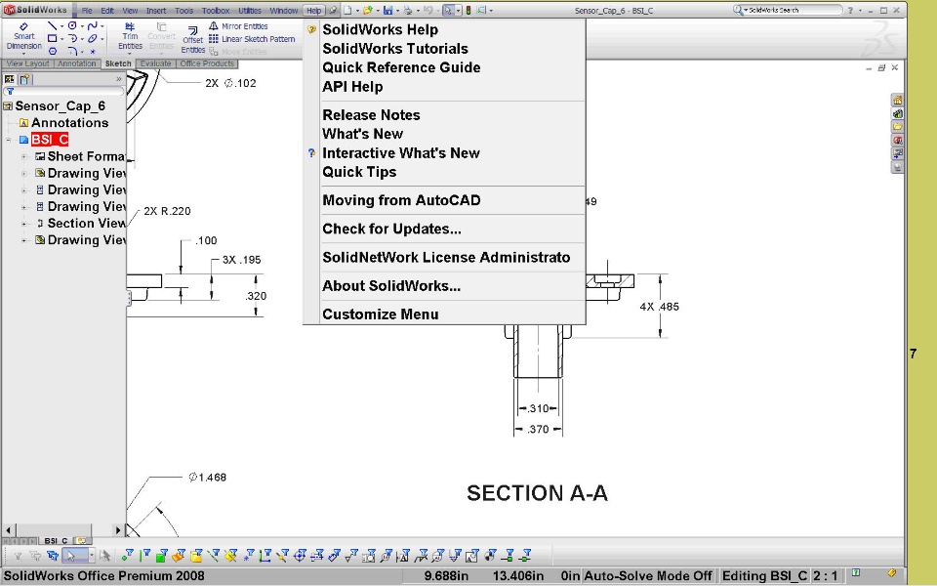Open the File Explorer task pane tab
Screen dimensions: 937x586
(x=897, y=127)
